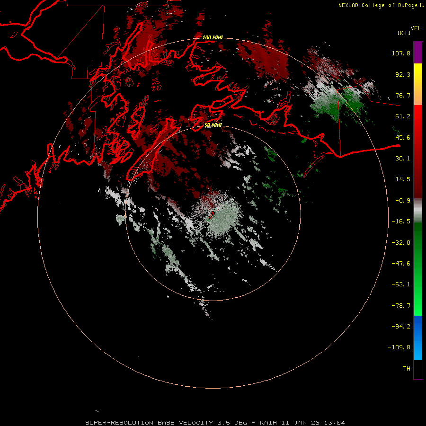Screen dimensions: 426x426
Task: Click the purple segment of the color bar
Action: coord(418,53)
